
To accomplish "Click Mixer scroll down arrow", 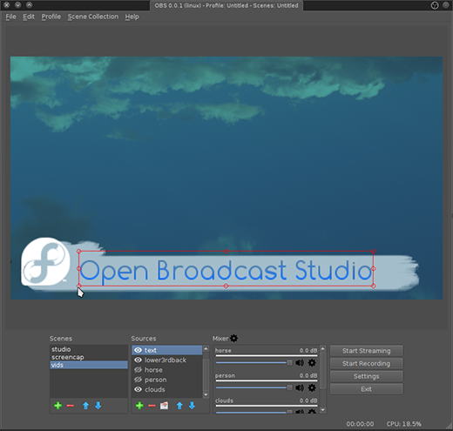I will pyautogui.click(x=322, y=410).
